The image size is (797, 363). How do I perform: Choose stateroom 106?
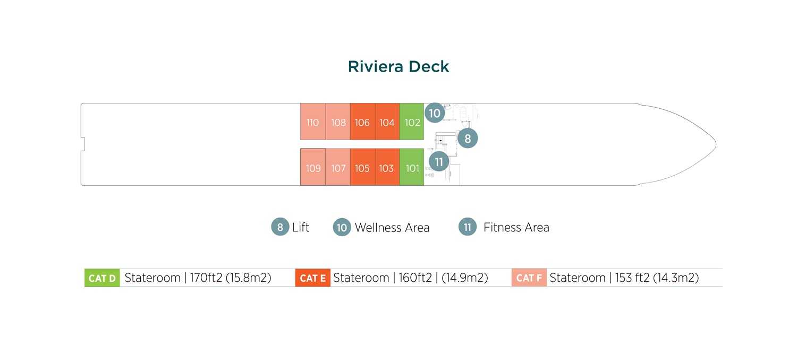click(x=362, y=122)
